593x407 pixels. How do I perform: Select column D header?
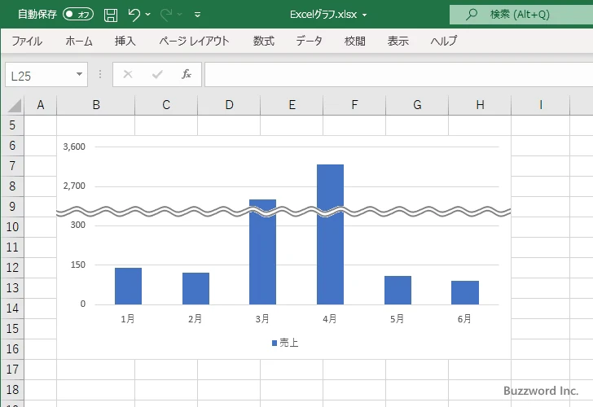point(229,105)
